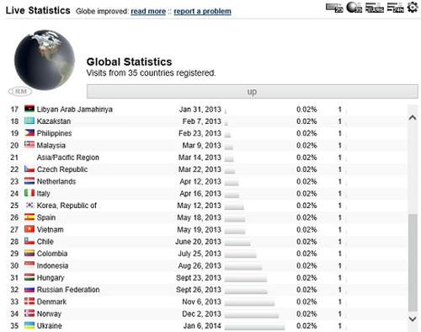Click the Colombia flag icon
421x332 pixels.
(29, 253)
